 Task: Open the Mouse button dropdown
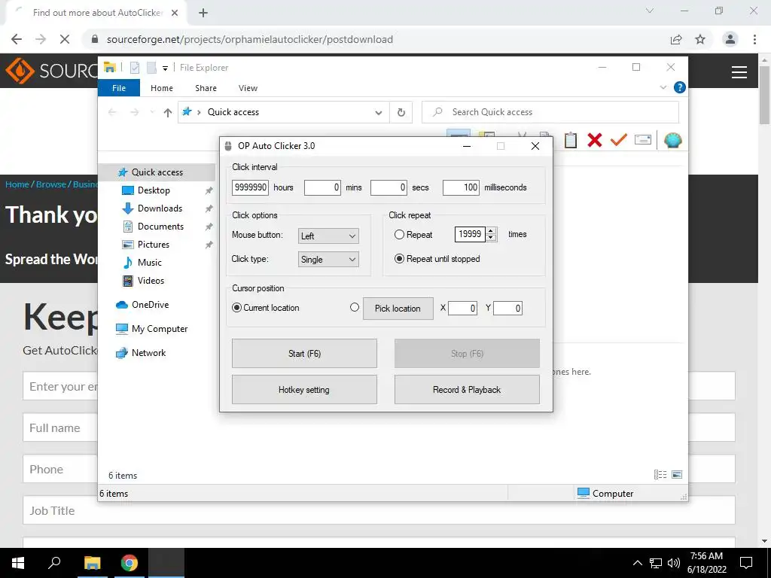click(328, 236)
